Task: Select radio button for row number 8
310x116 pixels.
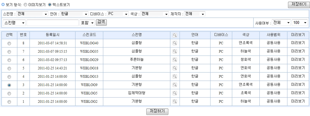Action: pos(9,43)
